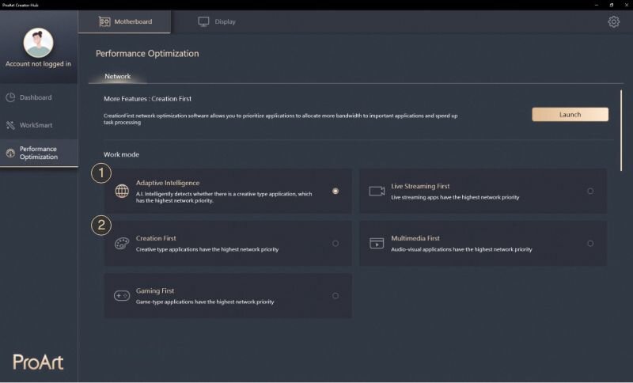Click the 'Work mode' label
Viewport: 633px width, 383px height.
(x=121, y=154)
